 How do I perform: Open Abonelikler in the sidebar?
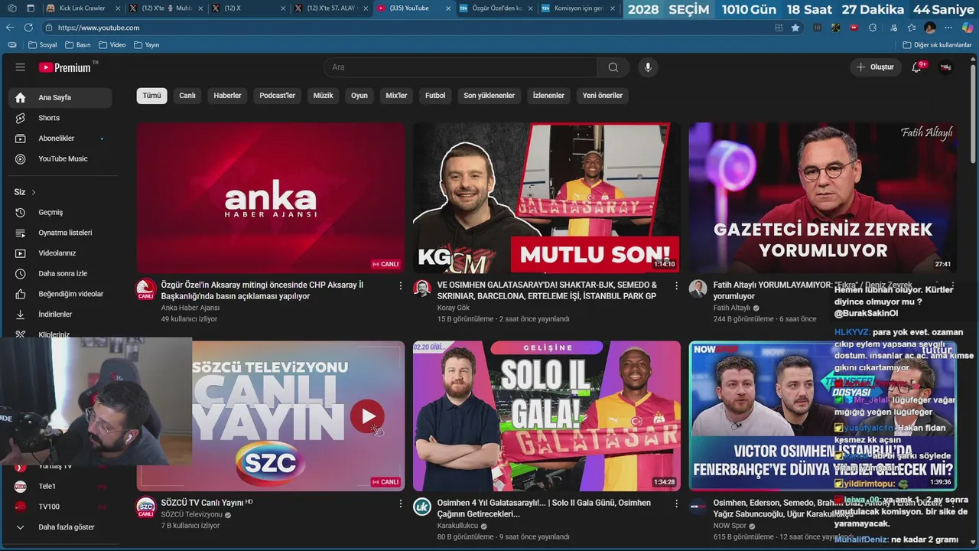point(60,139)
